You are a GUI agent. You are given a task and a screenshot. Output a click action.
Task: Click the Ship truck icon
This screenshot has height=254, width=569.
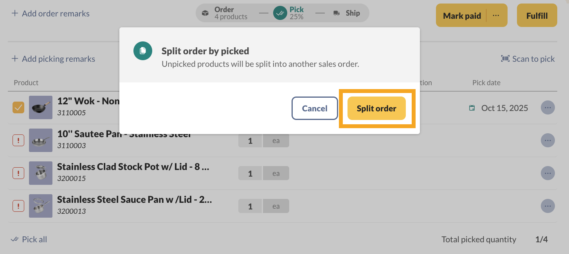[337, 13]
